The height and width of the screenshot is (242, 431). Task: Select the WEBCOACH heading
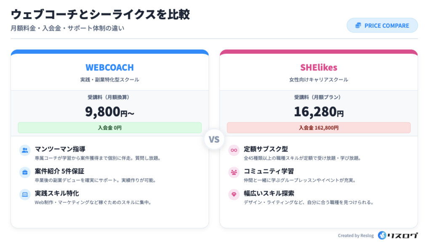[109, 68]
